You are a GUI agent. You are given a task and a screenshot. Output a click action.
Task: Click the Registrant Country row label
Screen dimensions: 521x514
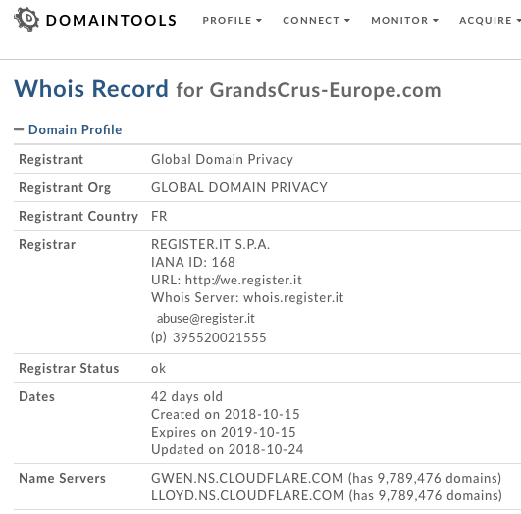coord(78,217)
